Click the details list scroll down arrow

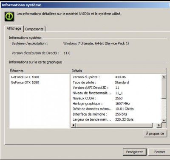click(x=164, y=120)
